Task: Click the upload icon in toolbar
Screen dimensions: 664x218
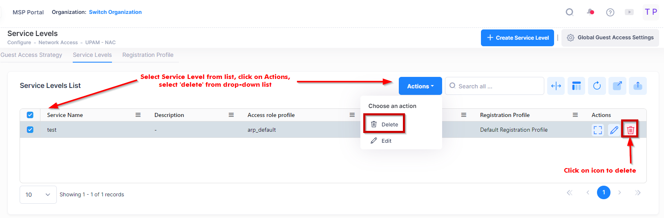Action: (637, 86)
